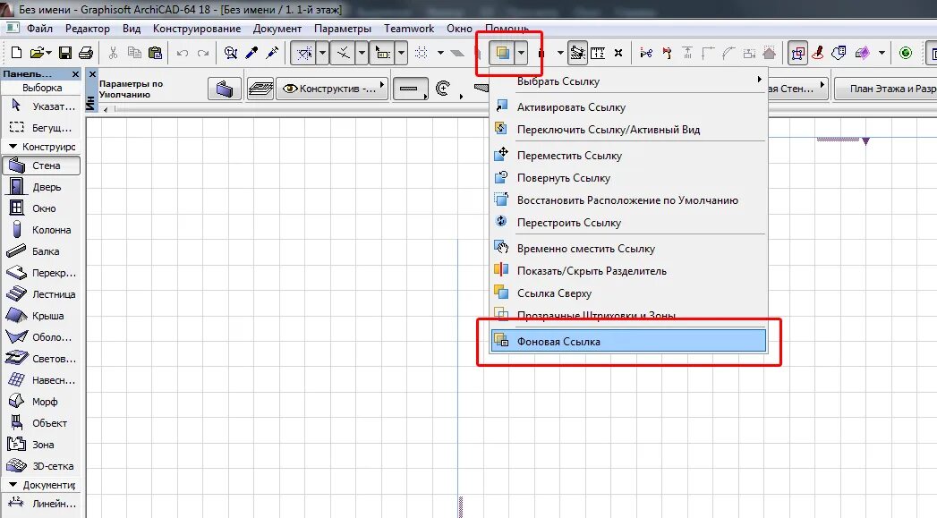
Task: Select the Morph tool Морф
Action: point(41,402)
